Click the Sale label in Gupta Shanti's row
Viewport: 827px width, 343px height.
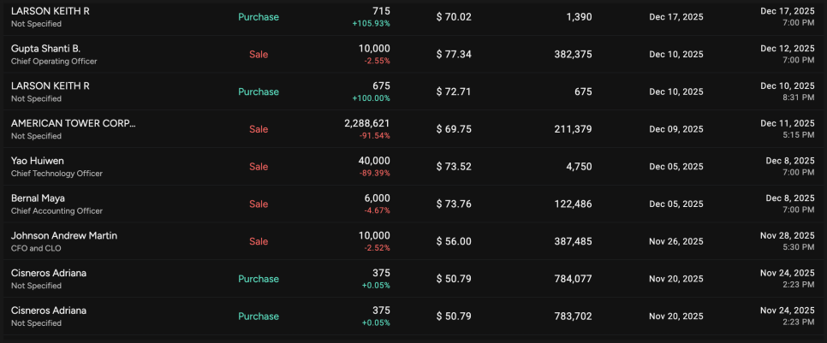point(259,54)
